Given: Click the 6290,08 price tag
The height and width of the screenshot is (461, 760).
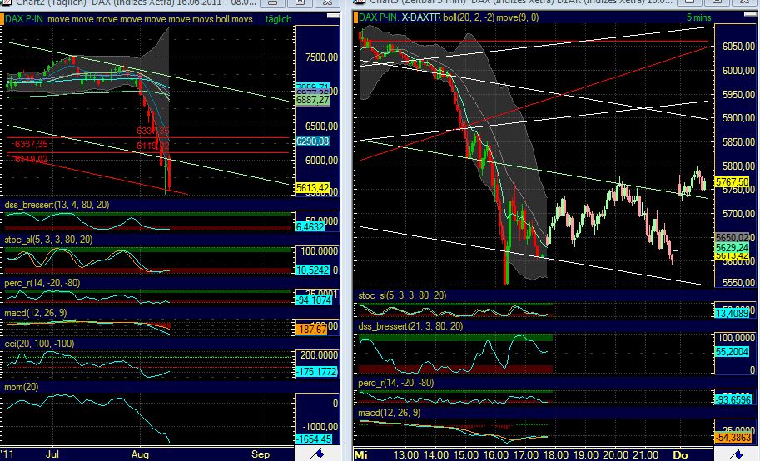Looking at the screenshot, I should (x=312, y=141).
